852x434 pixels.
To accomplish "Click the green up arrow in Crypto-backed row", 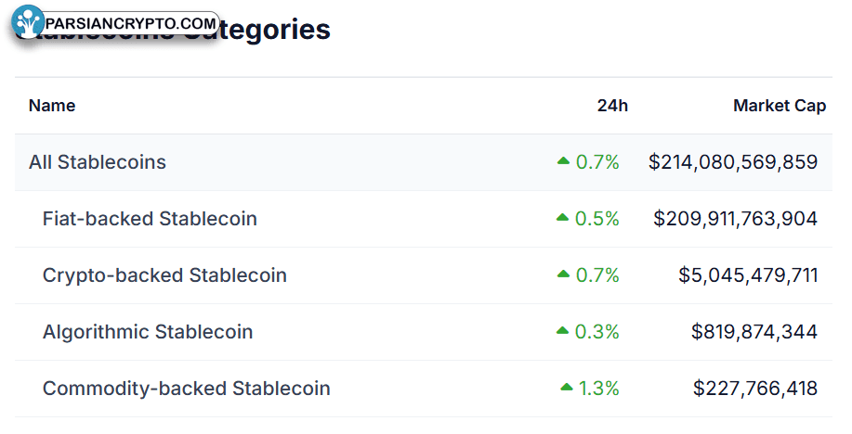I will [x=563, y=274].
